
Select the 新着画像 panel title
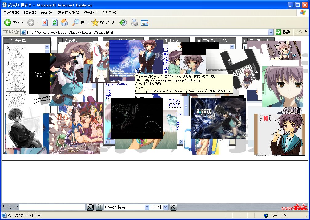pyautogui.click(x=18, y=41)
